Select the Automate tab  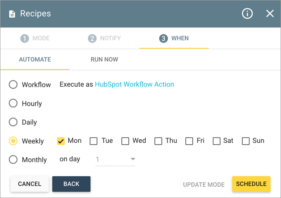click(x=35, y=59)
